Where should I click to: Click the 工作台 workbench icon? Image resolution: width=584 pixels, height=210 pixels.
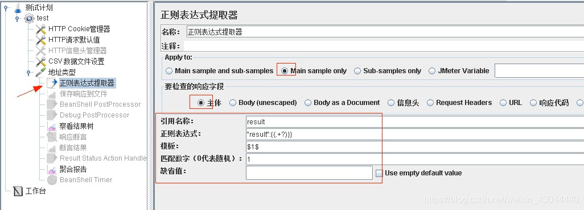(18, 191)
